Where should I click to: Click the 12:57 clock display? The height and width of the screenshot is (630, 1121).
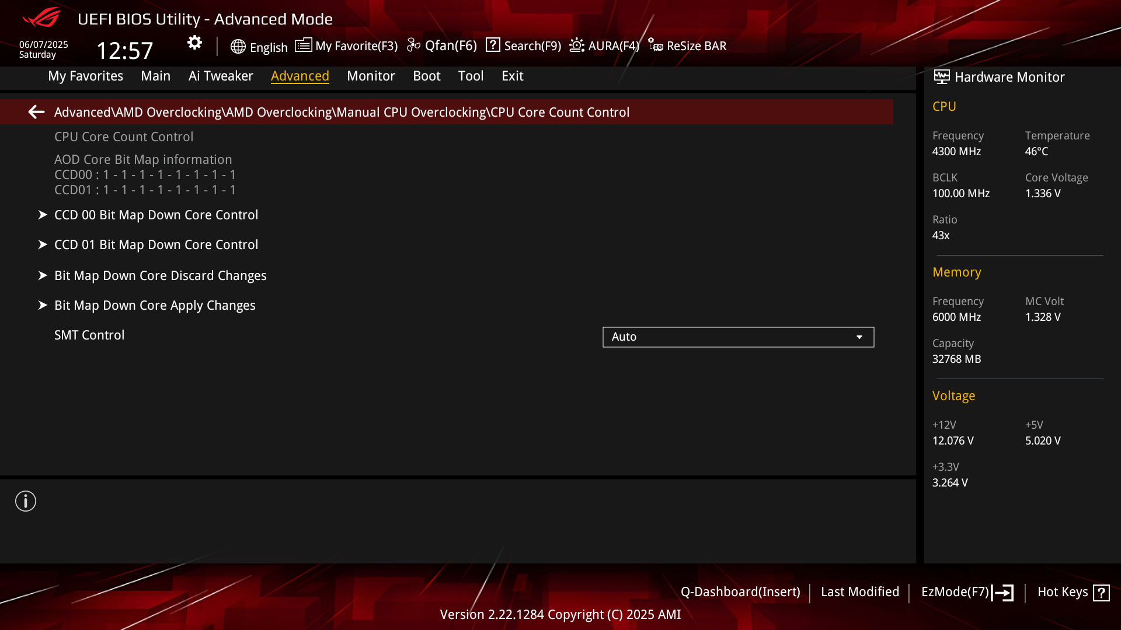pyautogui.click(x=124, y=51)
